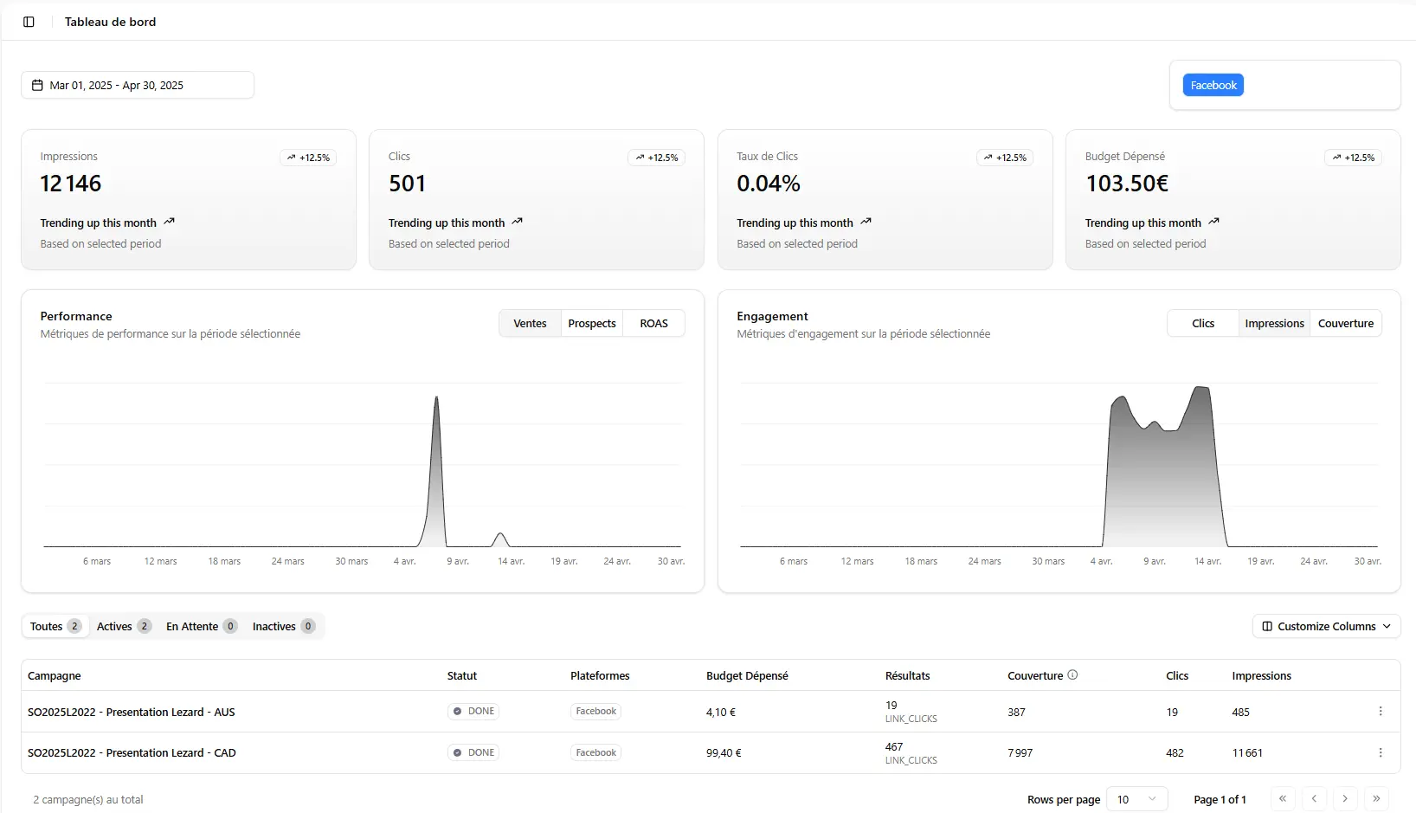This screenshot has width=1416, height=813.
Task: Toggle the Facebook platform filter
Action: point(1213,85)
